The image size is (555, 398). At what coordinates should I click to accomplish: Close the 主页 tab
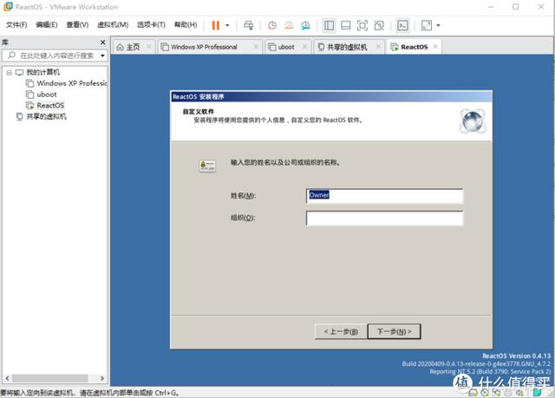[x=148, y=47]
